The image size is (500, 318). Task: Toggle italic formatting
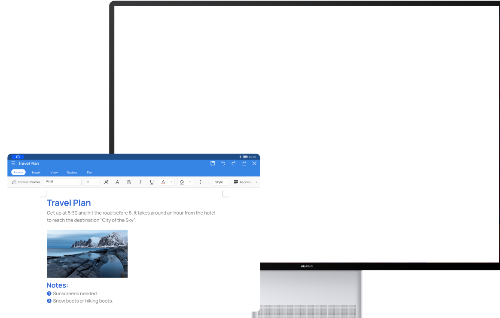click(x=140, y=182)
